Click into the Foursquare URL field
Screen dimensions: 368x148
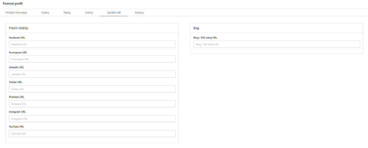point(92,59)
